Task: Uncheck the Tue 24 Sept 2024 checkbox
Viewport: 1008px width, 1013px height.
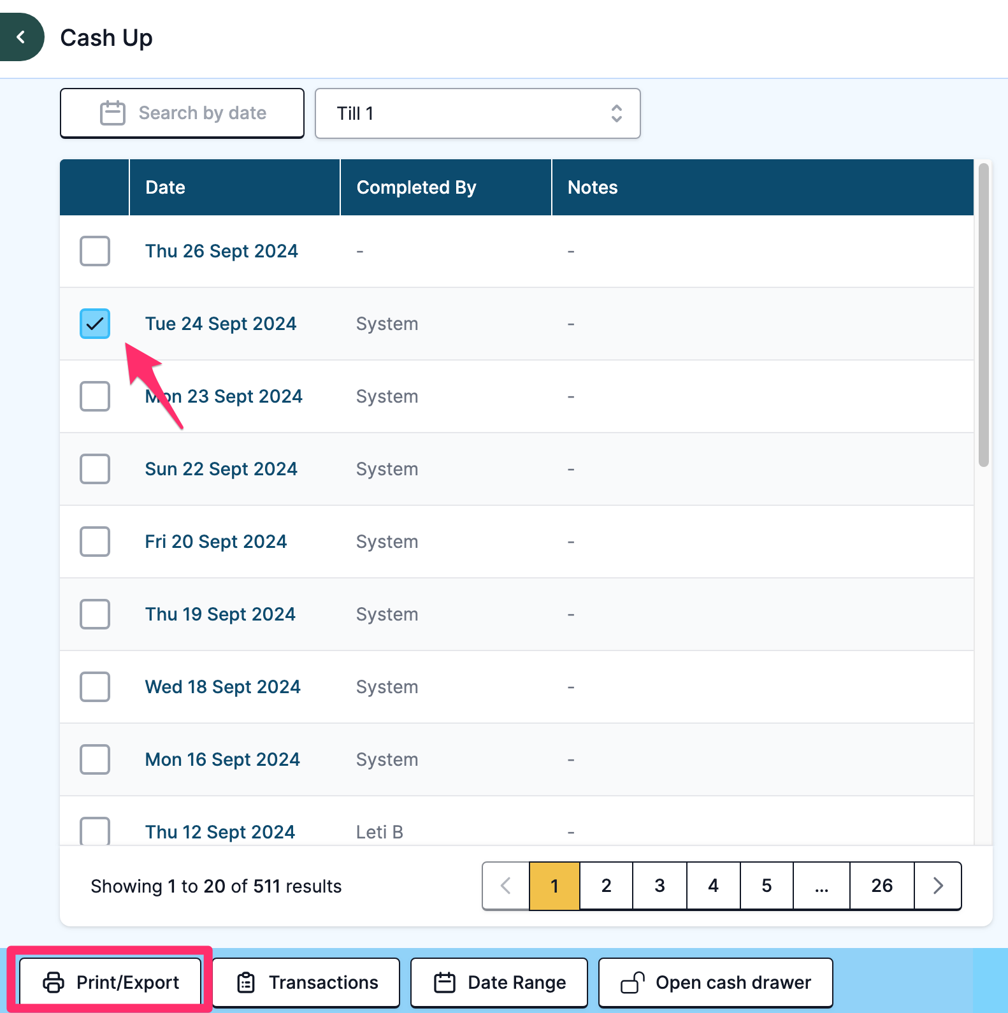Action: click(x=95, y=324)
